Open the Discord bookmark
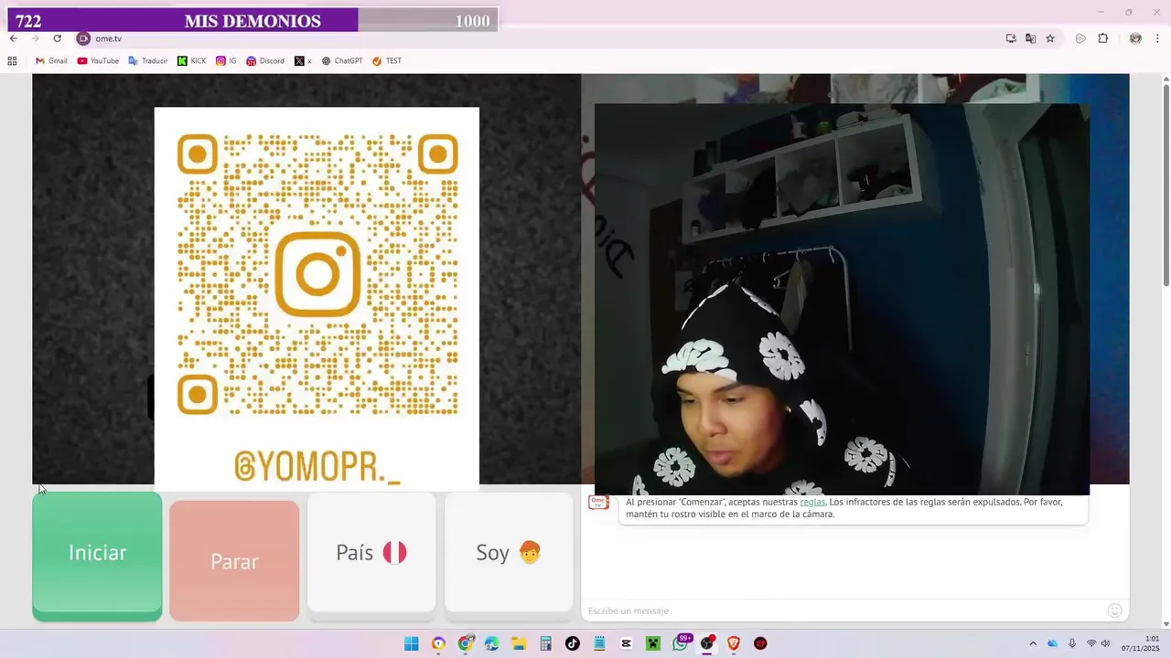 point(265,61)
